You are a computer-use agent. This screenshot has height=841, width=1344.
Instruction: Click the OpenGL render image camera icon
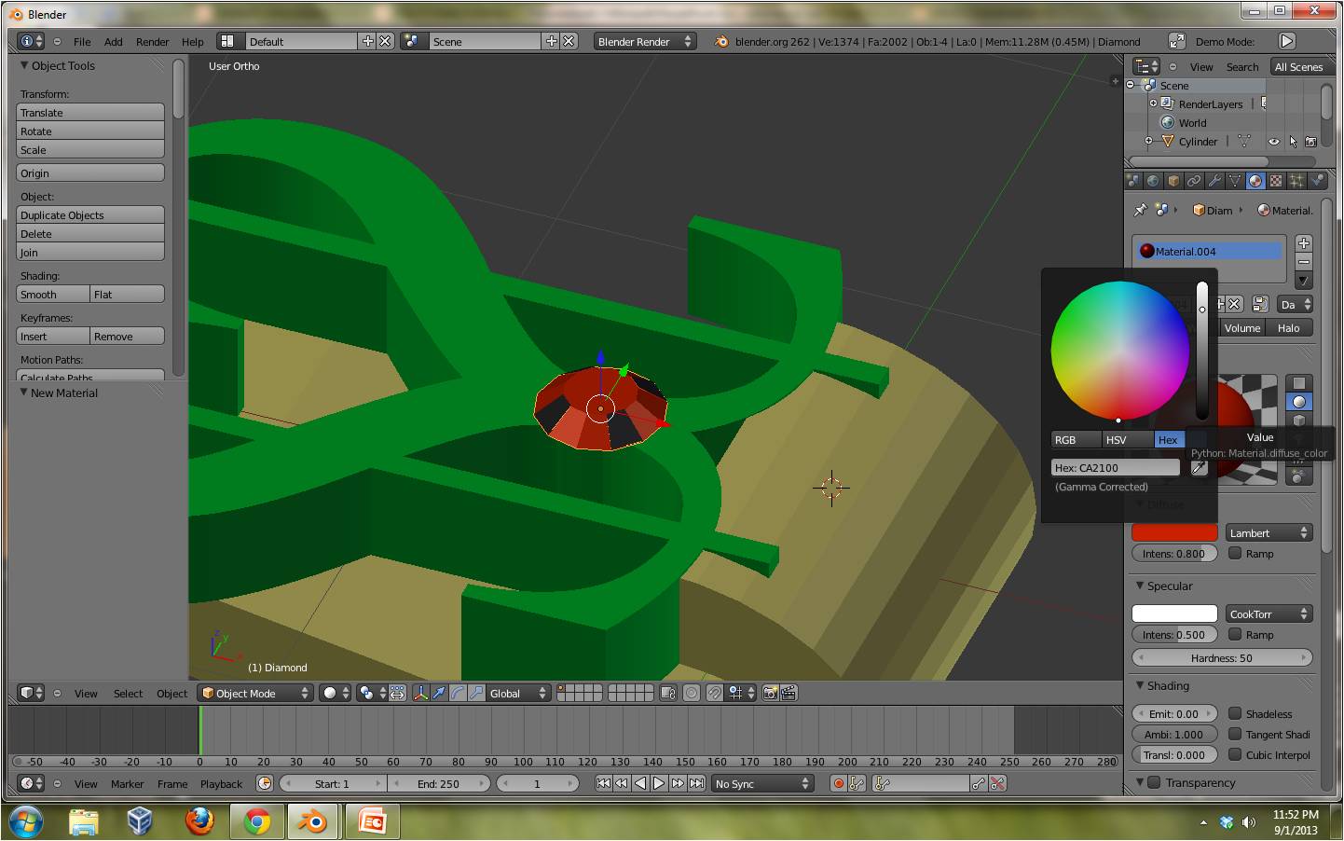point(771,693)
